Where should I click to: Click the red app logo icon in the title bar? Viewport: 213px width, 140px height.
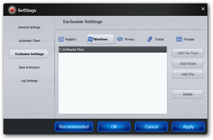point(12,10)
